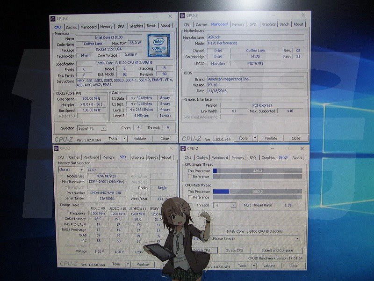Click the Max Bandwidth value "DDR4-2400 (1200 MHz)"

[x=107, y=182]
